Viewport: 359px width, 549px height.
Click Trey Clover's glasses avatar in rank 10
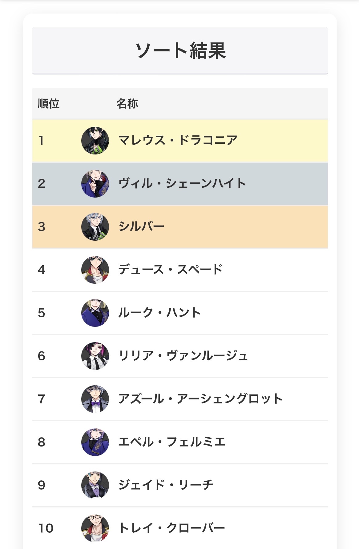click(x=95, y=528)
